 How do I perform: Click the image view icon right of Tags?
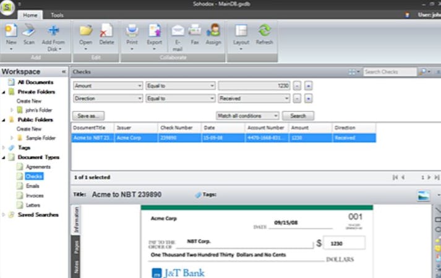[423, 195]
